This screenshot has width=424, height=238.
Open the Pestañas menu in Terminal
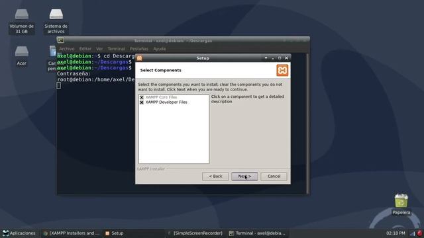pyautogui.click(x=139, y=49)
